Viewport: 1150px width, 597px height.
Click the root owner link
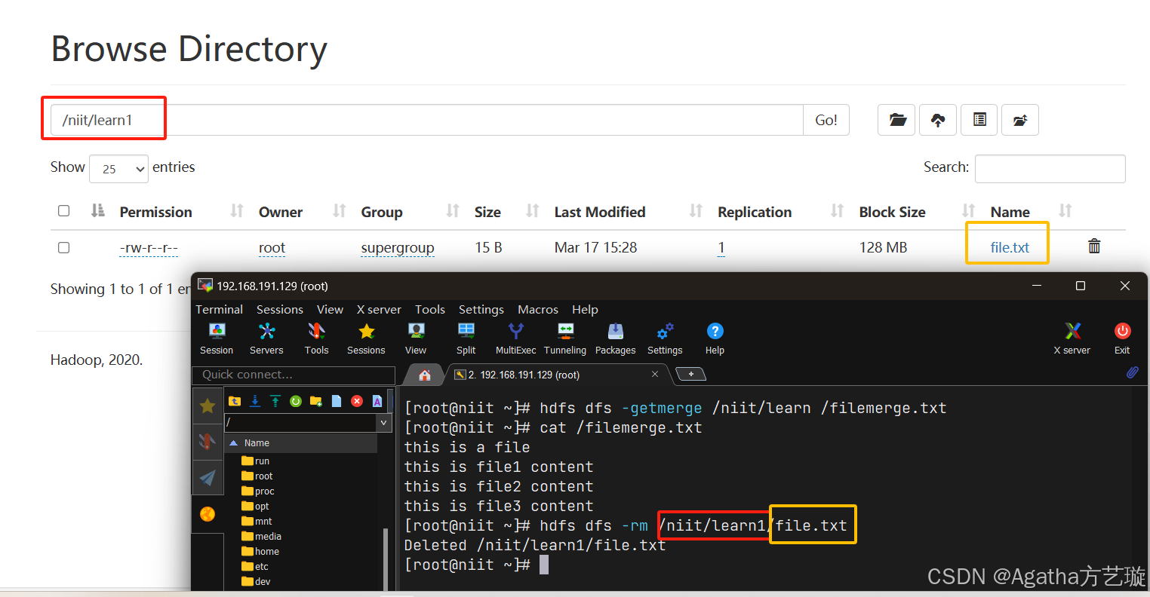pos(272,248)
